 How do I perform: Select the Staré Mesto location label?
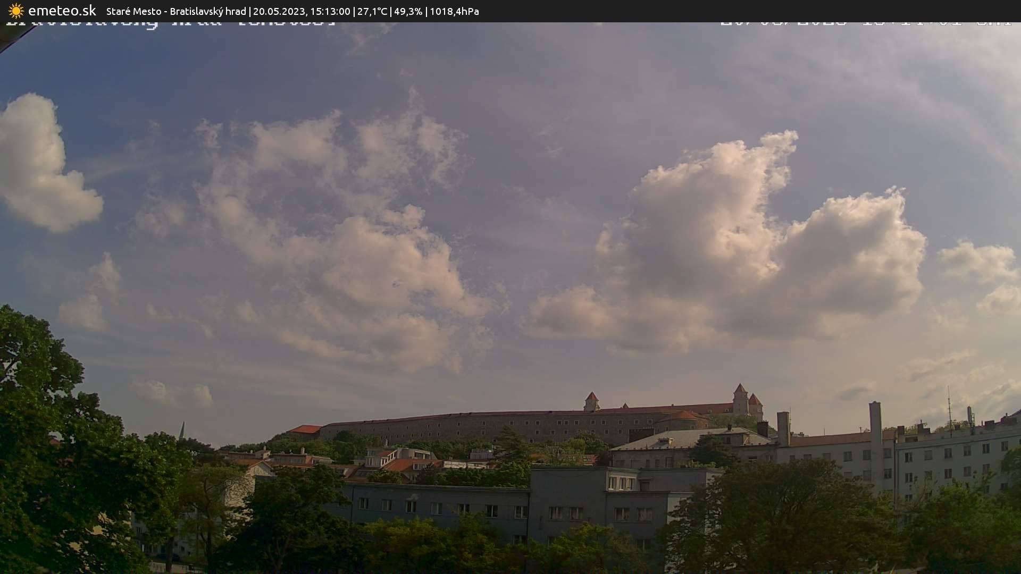click(x=133, y=11)
